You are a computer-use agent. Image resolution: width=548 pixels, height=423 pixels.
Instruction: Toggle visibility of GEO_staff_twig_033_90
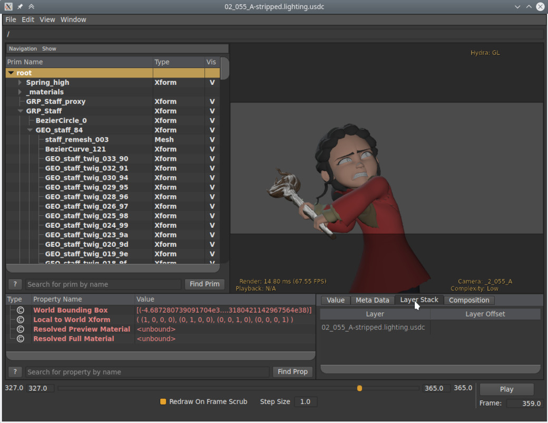212,159
